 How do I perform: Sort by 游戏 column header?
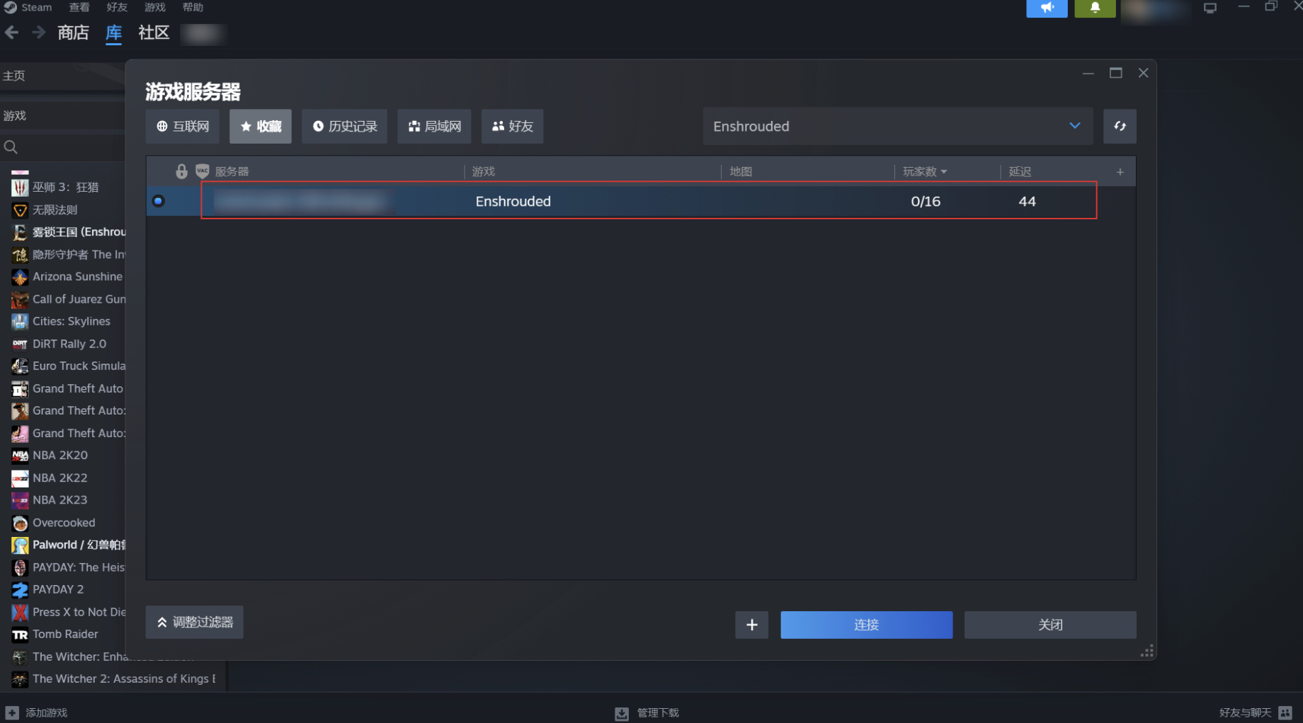pos(483,171)
